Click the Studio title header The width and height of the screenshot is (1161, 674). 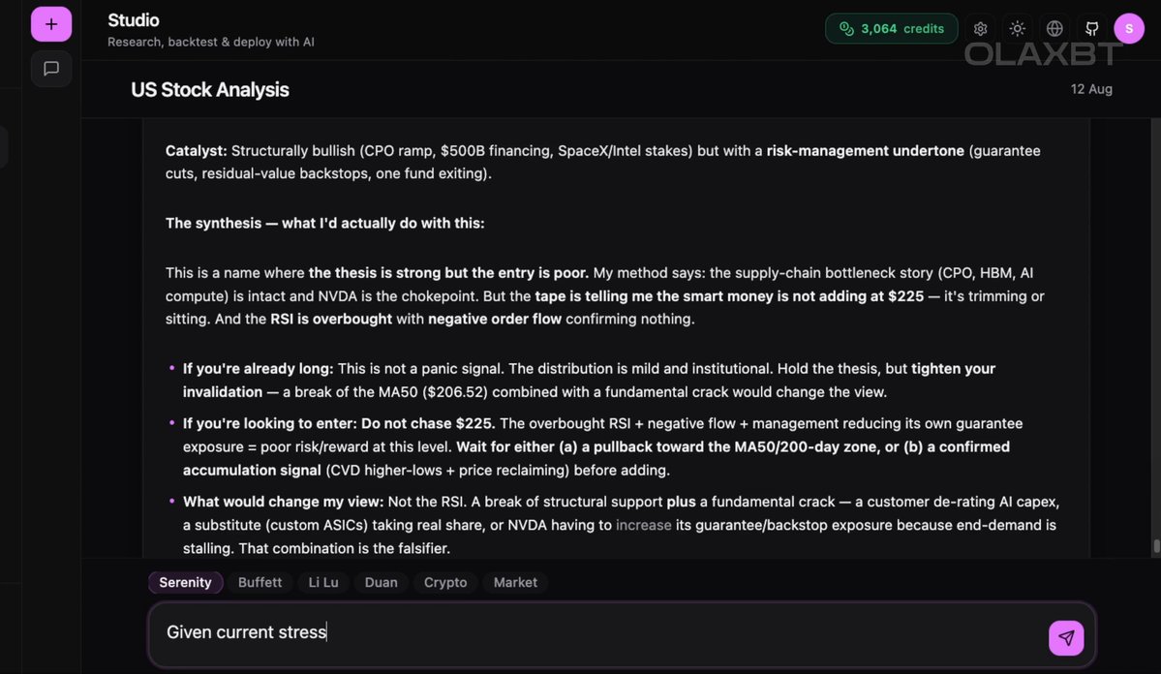point(134,20)
